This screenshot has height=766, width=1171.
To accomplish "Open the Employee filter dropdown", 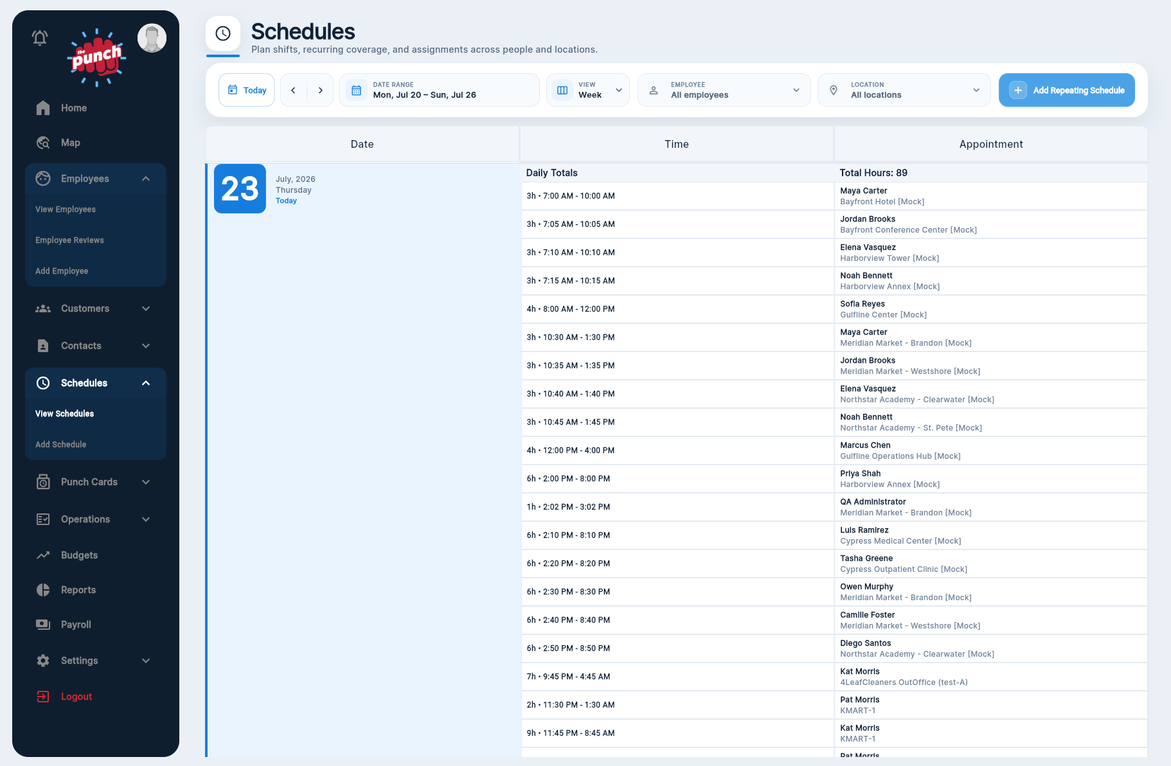I will point(724,90).
